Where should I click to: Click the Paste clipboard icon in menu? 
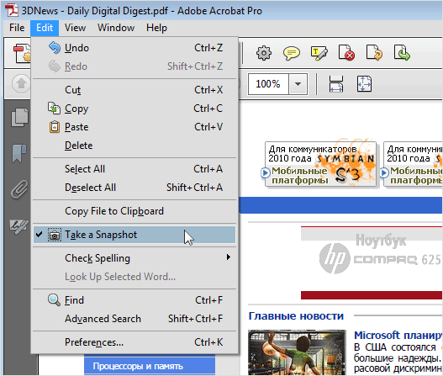[x=55, y=127]
